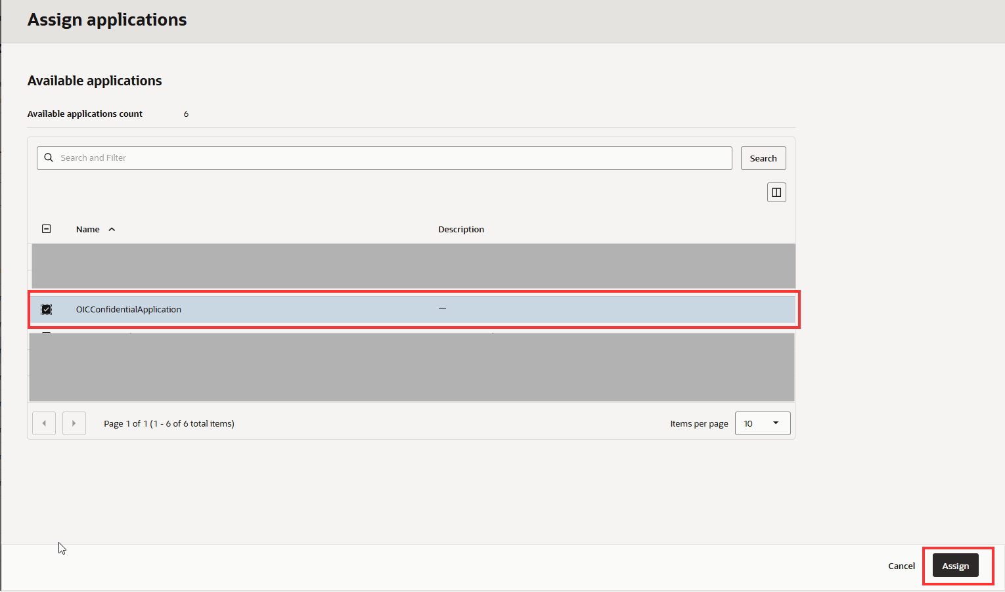Click the pagination text Page 1 of 1
Image resolution: width=1005 pixels, height=592 pixels.
click(x=169, y=423)
